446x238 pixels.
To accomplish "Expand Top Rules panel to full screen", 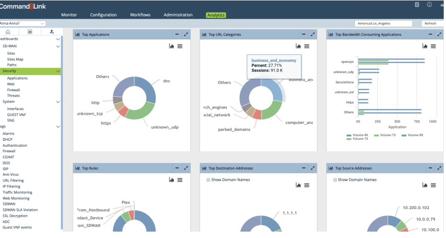I will pyautogui.click(x=186, y=168).
